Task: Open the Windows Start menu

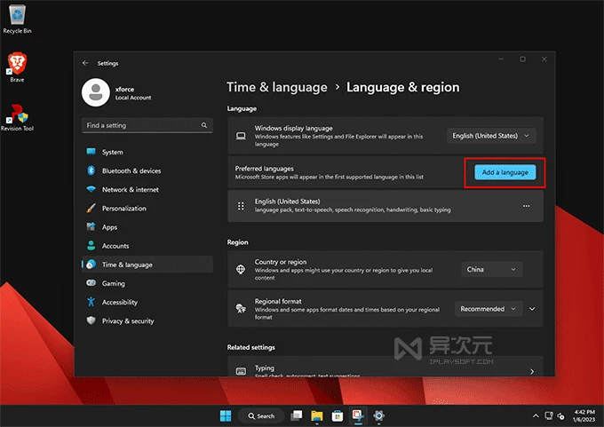Action: pos(225,415)
